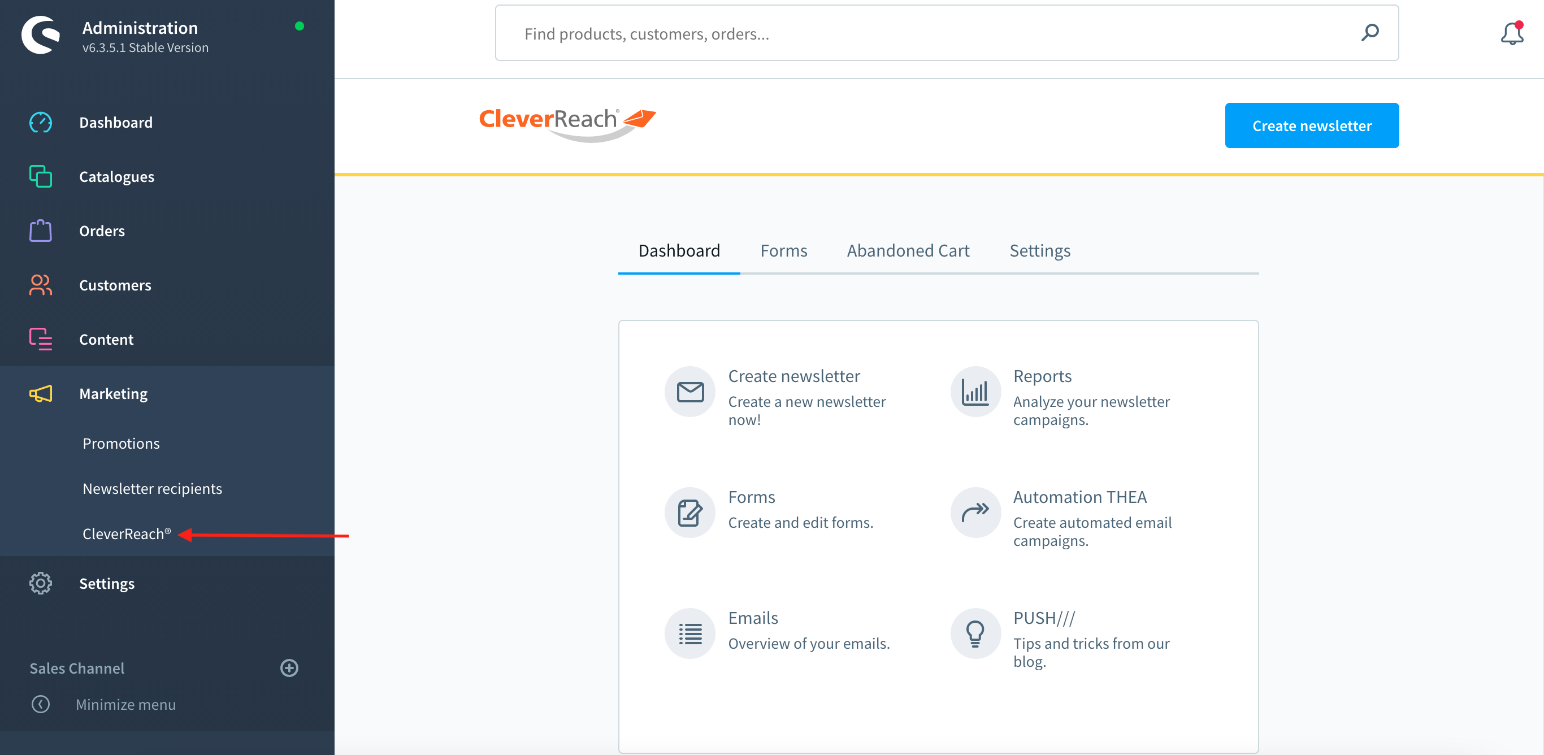Collapse the Marketing menu section
Screen dimensions: 1544x755
coord(113,394)
